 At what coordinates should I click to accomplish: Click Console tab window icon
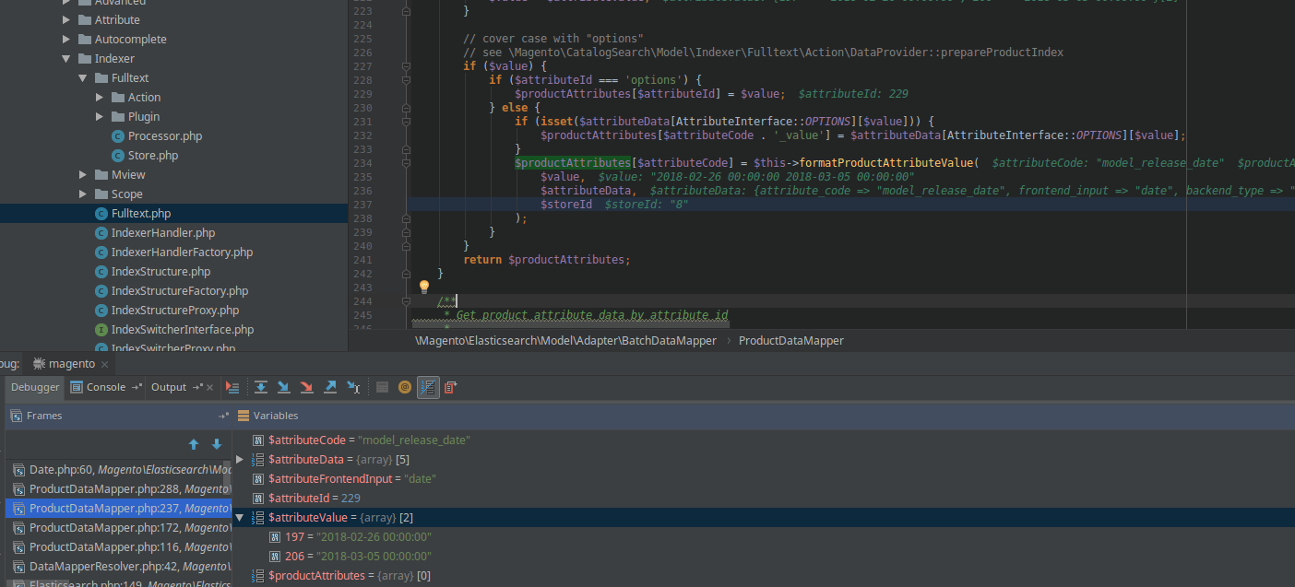tap(77, 387)
